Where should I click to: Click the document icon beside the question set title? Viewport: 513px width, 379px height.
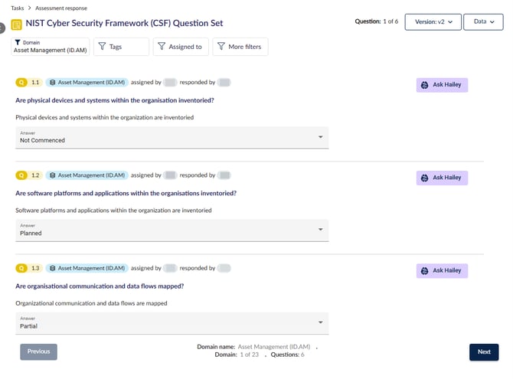(18, 23)
